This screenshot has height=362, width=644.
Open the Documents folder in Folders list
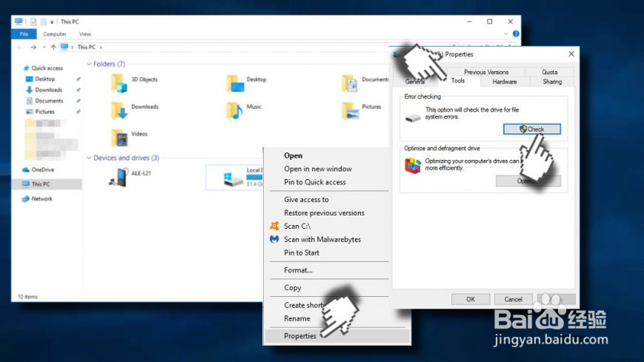[x=350, y=84]
